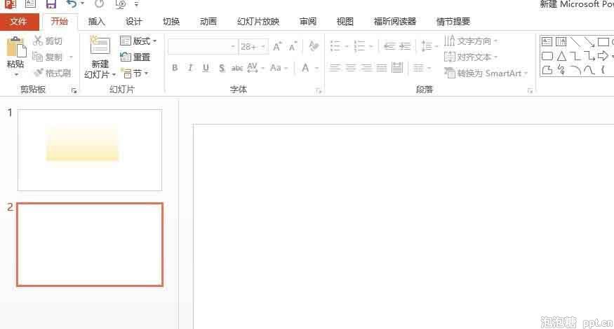Image resolution: width=614 pixels, height=329 pixels.
Task: Pick the Text Box shape icon
Action: tap(547, 42)
